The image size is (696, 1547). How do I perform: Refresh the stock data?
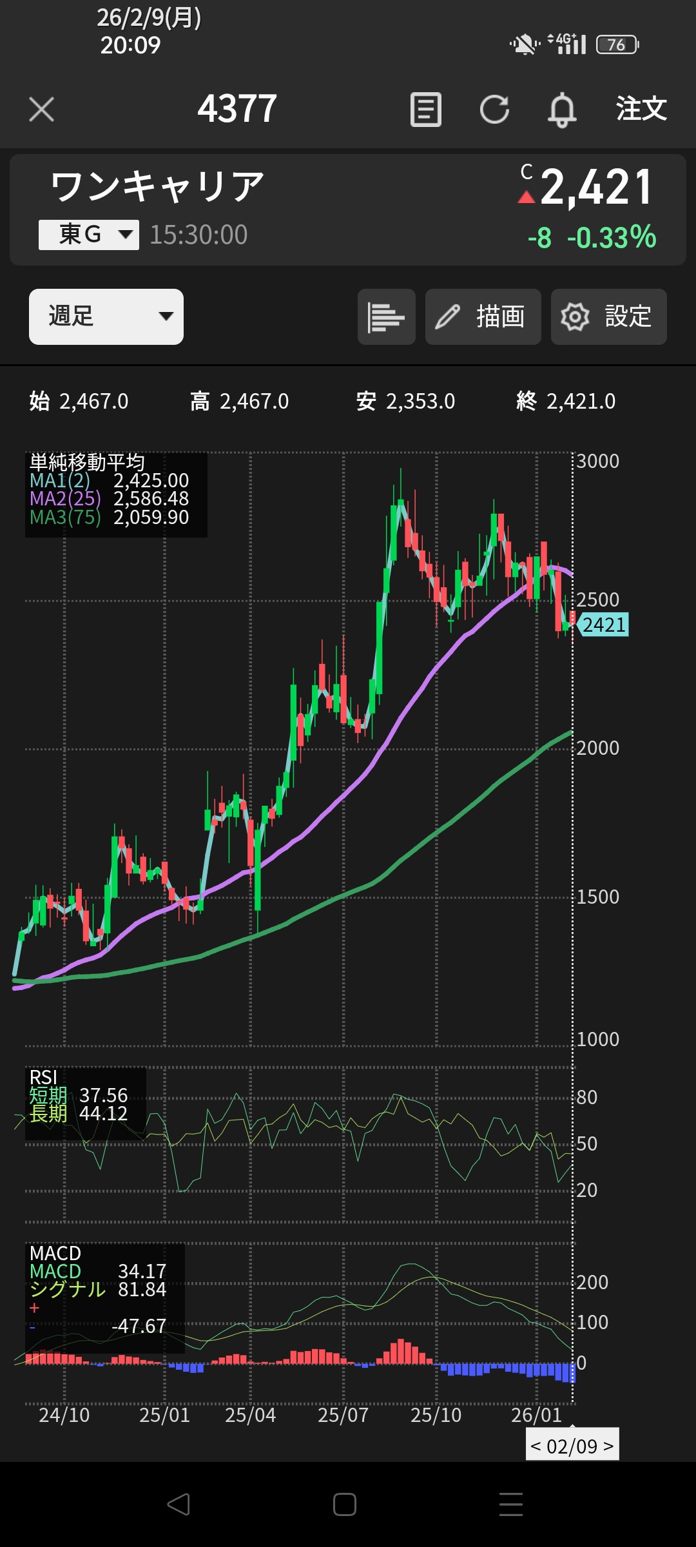point(494,109)
